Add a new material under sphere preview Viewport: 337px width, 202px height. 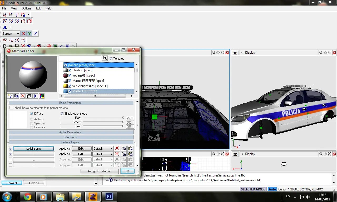coord(10,96)
